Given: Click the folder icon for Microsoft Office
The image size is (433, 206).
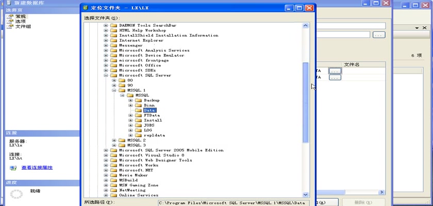Looking at the screenshot, I should [x=113, y=65].
